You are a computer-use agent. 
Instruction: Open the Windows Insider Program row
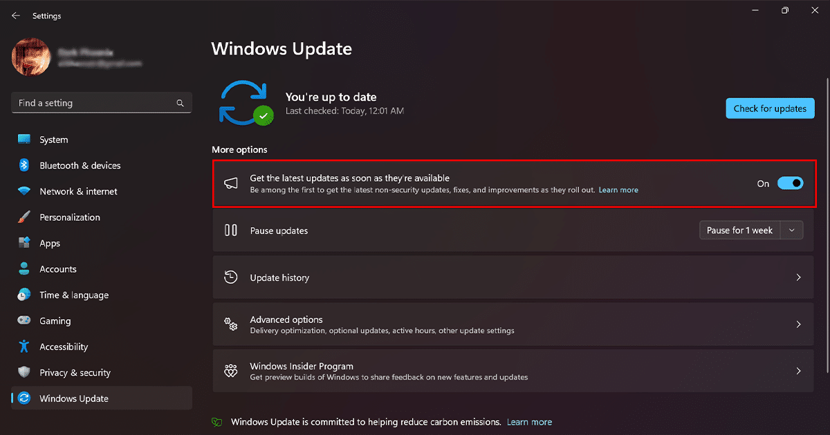(513, 371)
